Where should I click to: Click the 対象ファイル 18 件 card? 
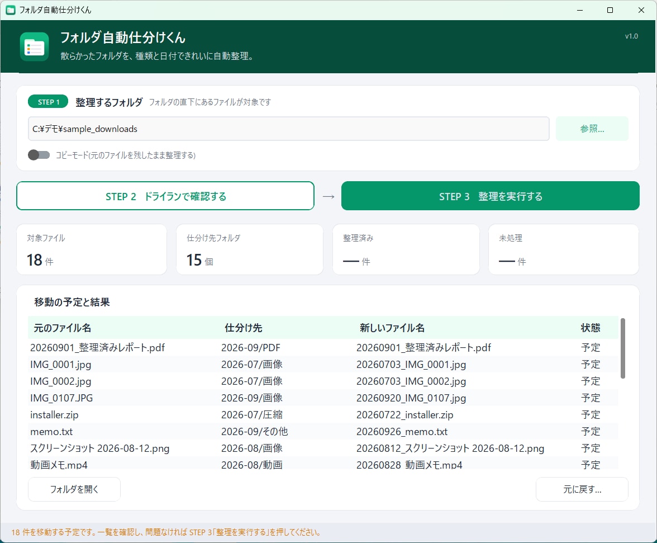[x=92, y=249]
